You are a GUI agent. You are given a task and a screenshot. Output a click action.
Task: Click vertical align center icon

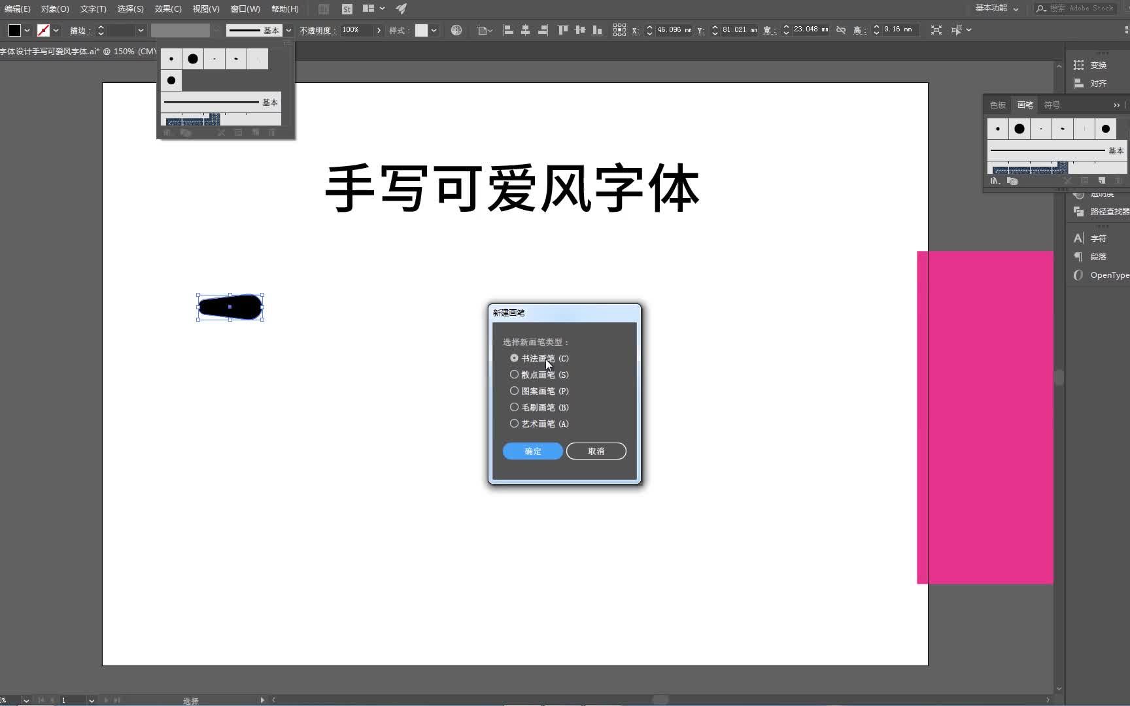coord(580,30)
